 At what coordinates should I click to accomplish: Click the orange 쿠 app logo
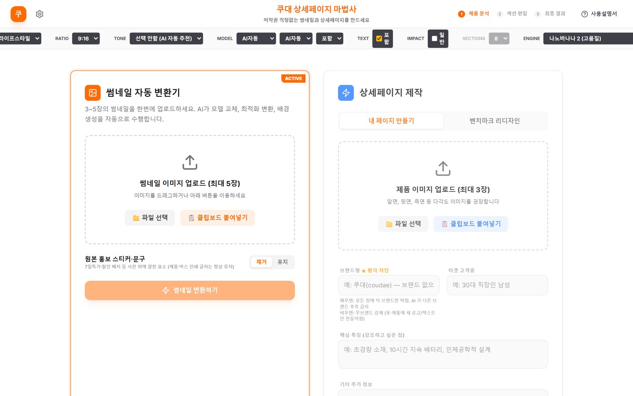(x=18, y=14)
